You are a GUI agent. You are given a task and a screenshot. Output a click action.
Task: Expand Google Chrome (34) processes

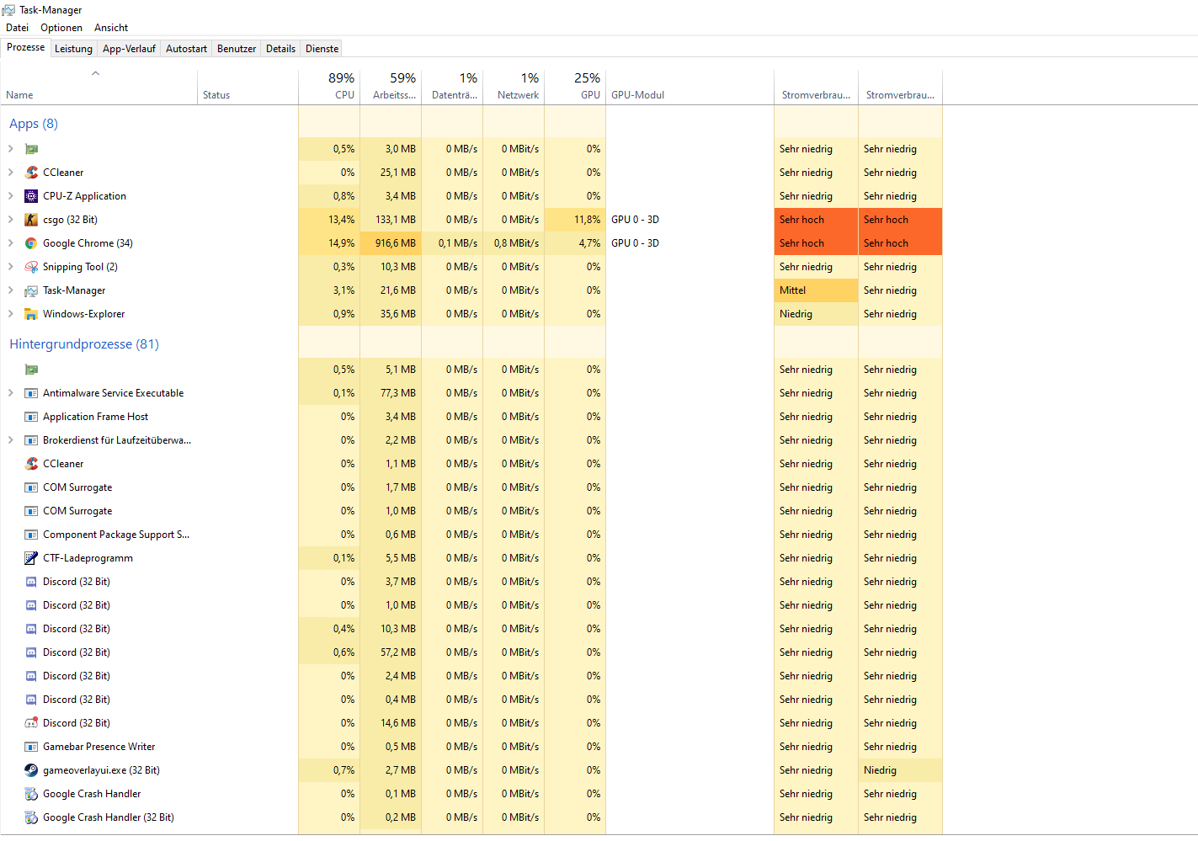[11, 243]
